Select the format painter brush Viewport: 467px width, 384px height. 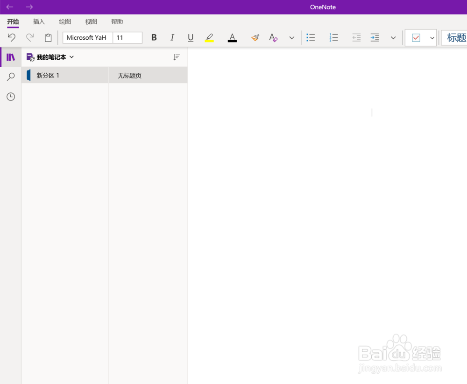[255, 37]
